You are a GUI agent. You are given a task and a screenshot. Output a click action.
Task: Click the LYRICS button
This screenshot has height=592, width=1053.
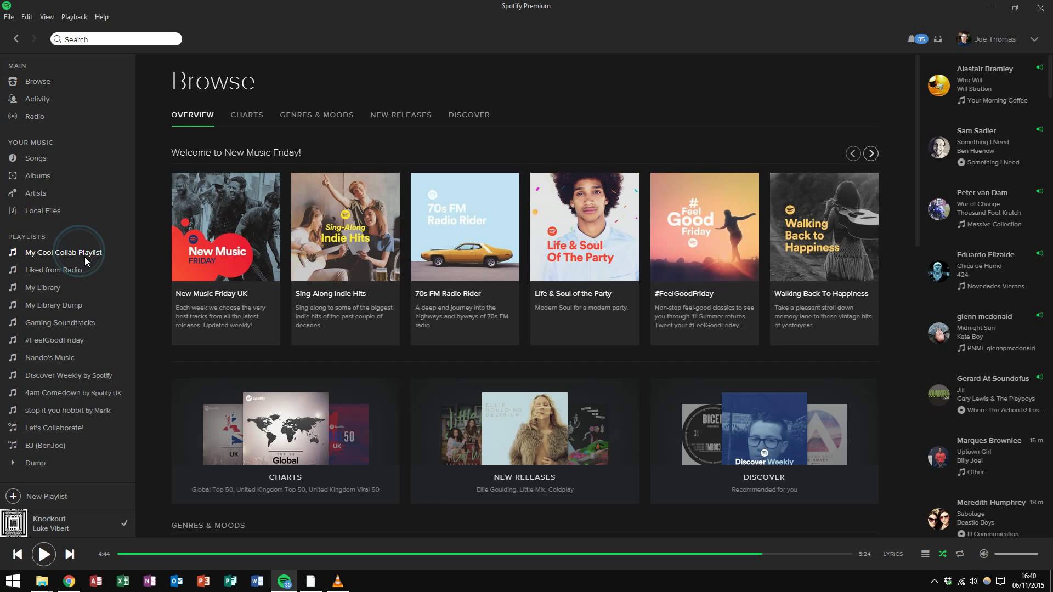click(893, 554)
